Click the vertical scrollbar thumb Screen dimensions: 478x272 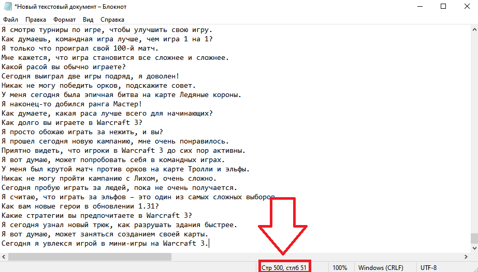click(474, 238)
